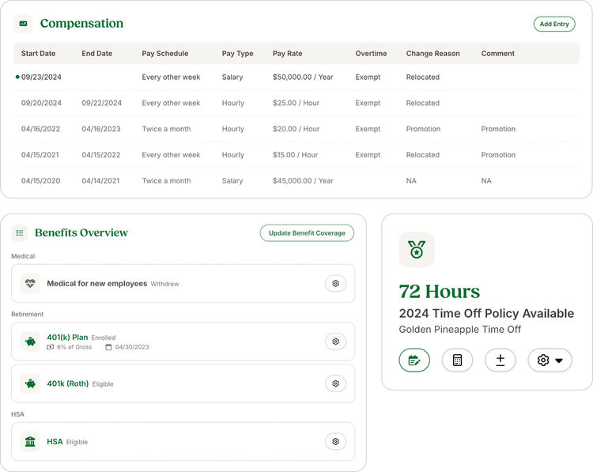Open the time off calculator icon
Screen dimensions: 593x472
click(x=457, y=360)
